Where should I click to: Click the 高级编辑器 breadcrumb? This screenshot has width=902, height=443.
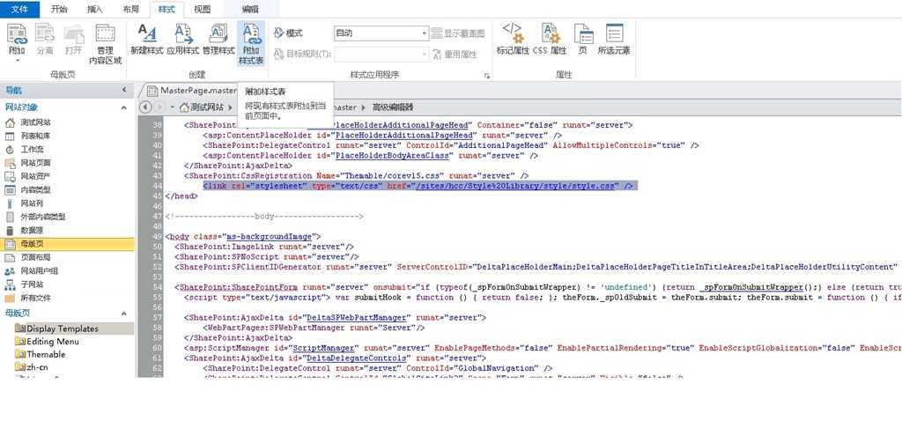click(x=393, y=107)
